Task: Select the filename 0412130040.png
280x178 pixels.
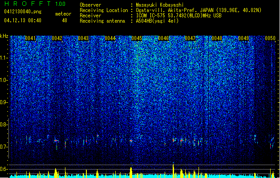Action: (x=23, y=12)
